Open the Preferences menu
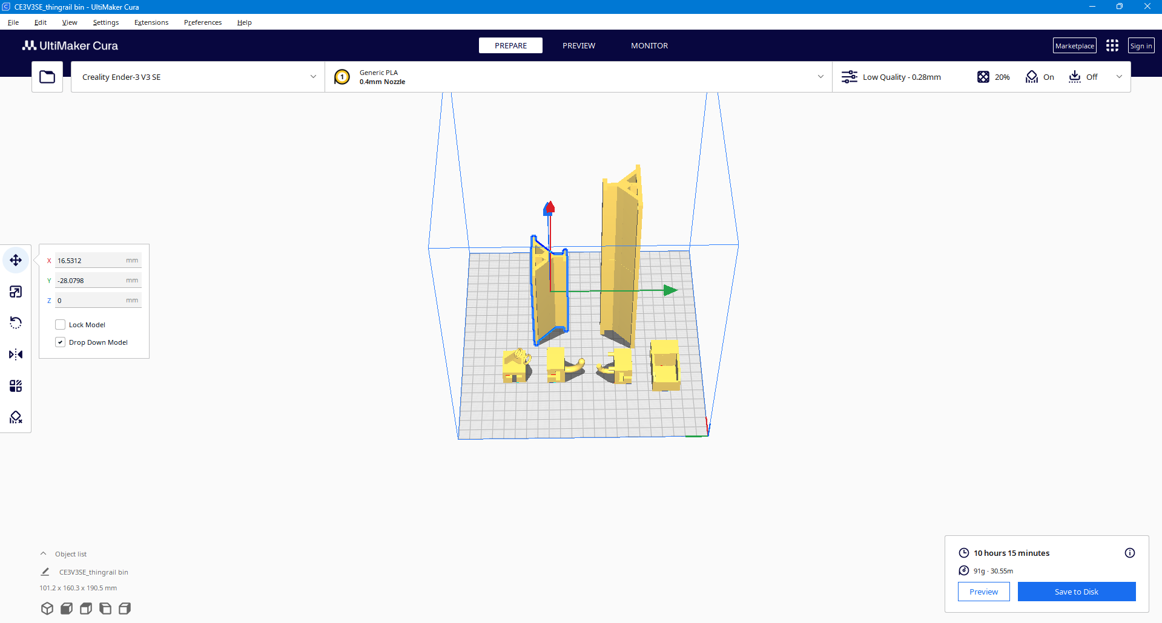This screenshot has width=1162, height=623. tap(203, 22)
